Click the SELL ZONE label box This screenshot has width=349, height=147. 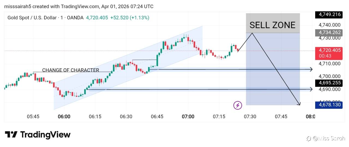273,25
